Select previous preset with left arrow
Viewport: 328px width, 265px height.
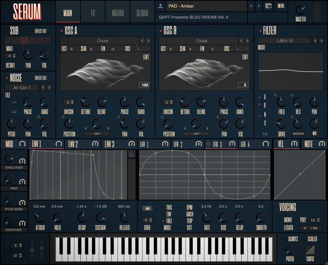coord(251,6)
